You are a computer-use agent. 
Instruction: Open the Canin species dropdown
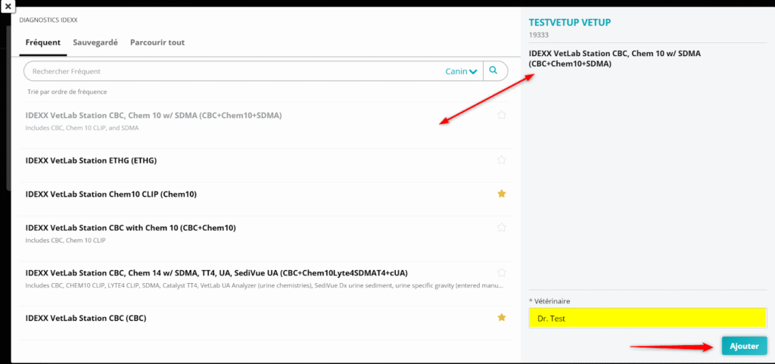coord(461,71)
